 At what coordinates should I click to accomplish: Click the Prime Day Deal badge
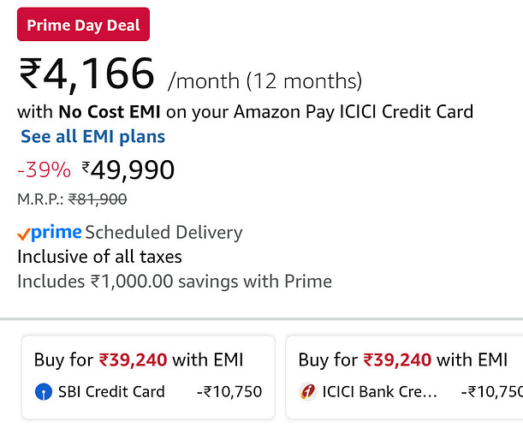(83, 24)
